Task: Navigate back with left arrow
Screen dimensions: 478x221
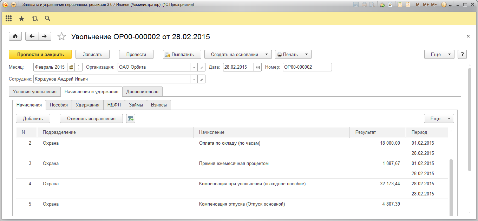Action: click(32, 36)
